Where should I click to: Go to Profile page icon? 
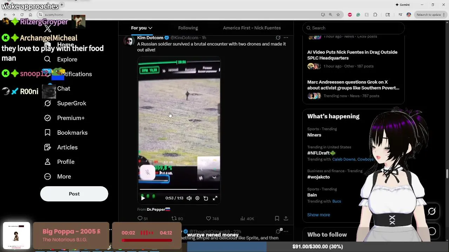47,162
